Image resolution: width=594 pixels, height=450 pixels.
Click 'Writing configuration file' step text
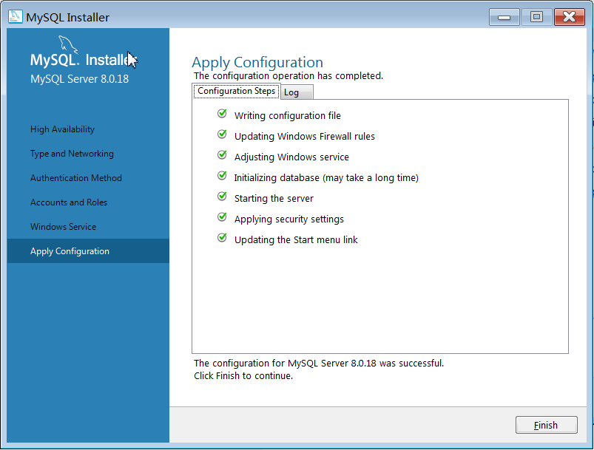pos(288,116)
